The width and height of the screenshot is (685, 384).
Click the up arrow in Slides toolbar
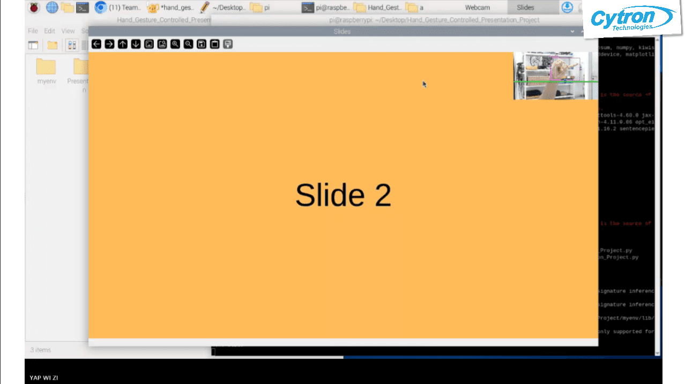pyautogui.click(x=122, y=44)
